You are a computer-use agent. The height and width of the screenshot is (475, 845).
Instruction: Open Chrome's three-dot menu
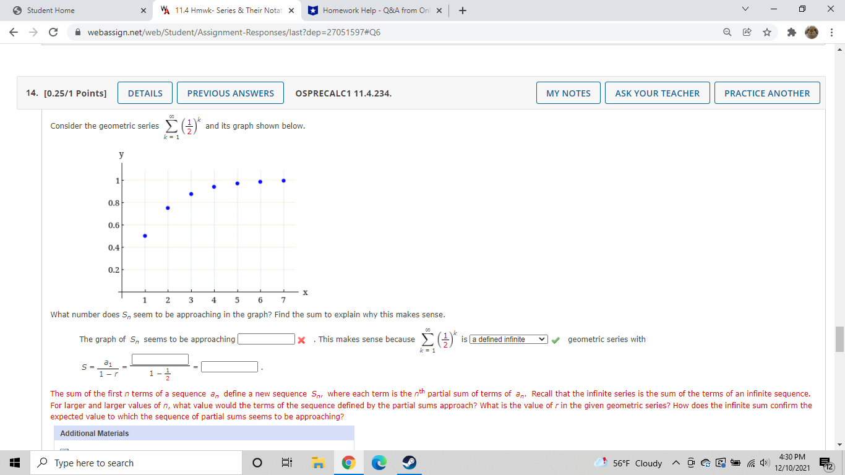(x=832, y=32)
